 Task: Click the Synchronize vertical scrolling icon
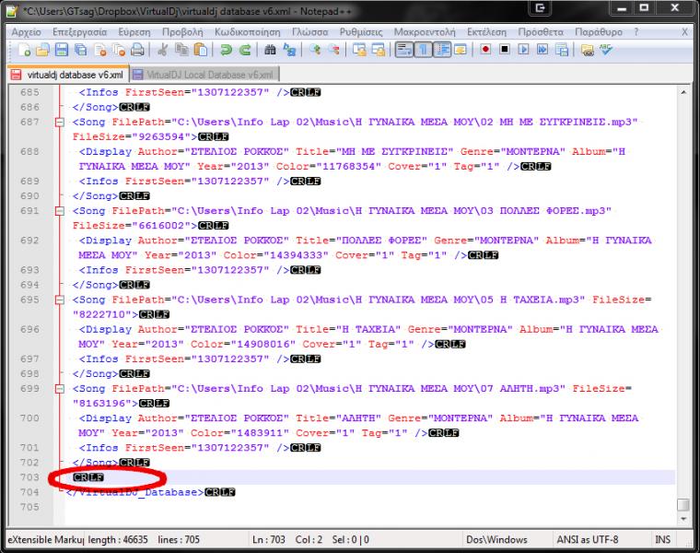pyautogui.click(x=359, y=50)
